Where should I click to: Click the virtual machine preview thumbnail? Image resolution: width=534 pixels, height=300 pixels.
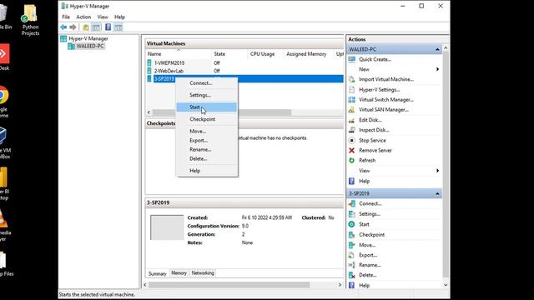(x=167, y=227)
